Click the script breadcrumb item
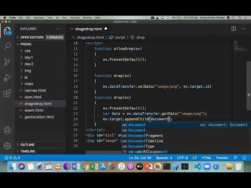 (120, 37)
